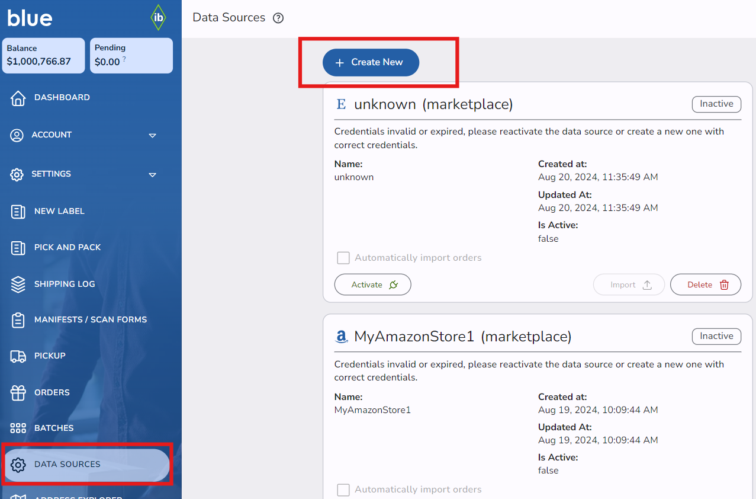Expand the Account menu chevron

click(x=152, y=136)
